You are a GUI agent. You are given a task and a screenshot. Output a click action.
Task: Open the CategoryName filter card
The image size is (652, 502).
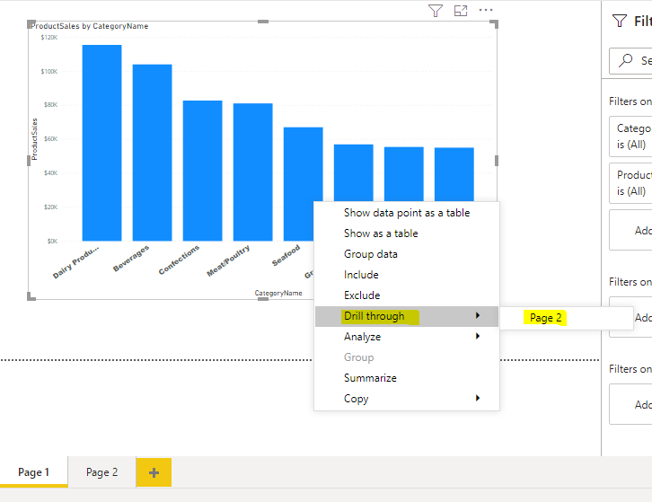point(630,137)
